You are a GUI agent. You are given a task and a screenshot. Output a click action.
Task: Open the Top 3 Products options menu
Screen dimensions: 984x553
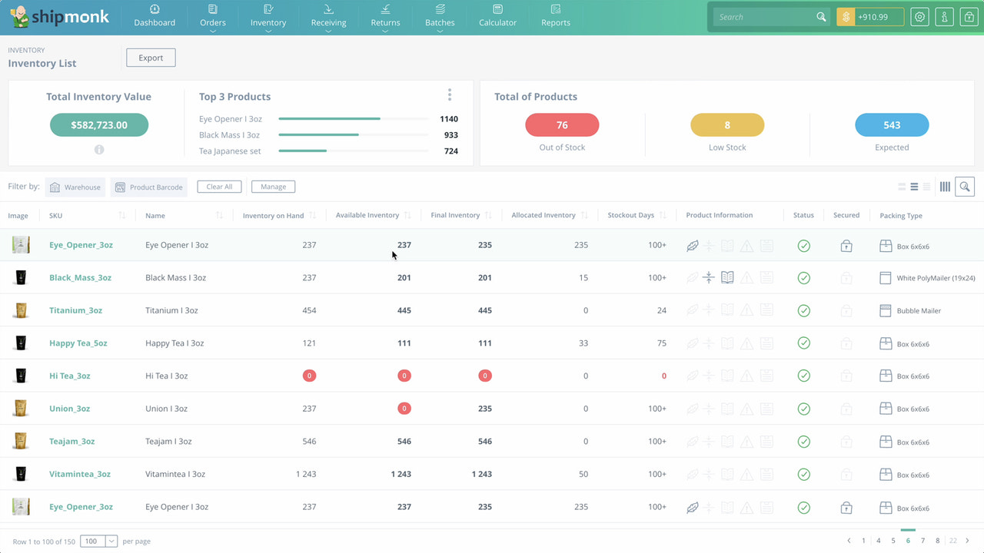click(x=449, y=94)
